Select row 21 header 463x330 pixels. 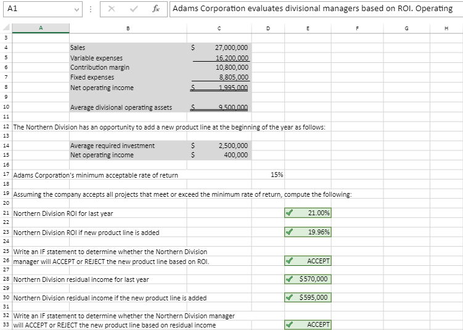point(6,213)
